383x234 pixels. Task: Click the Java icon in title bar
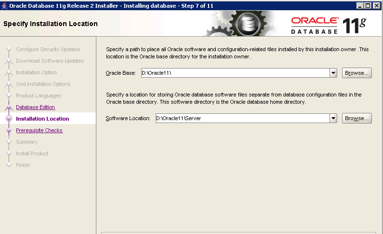[4, 5]
